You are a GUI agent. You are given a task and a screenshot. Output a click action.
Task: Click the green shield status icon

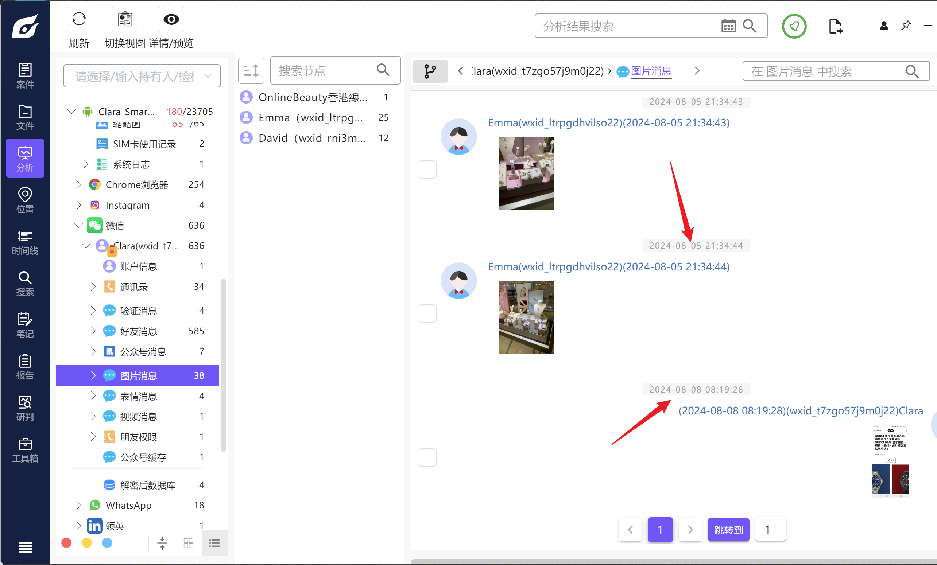pos(794,26)
